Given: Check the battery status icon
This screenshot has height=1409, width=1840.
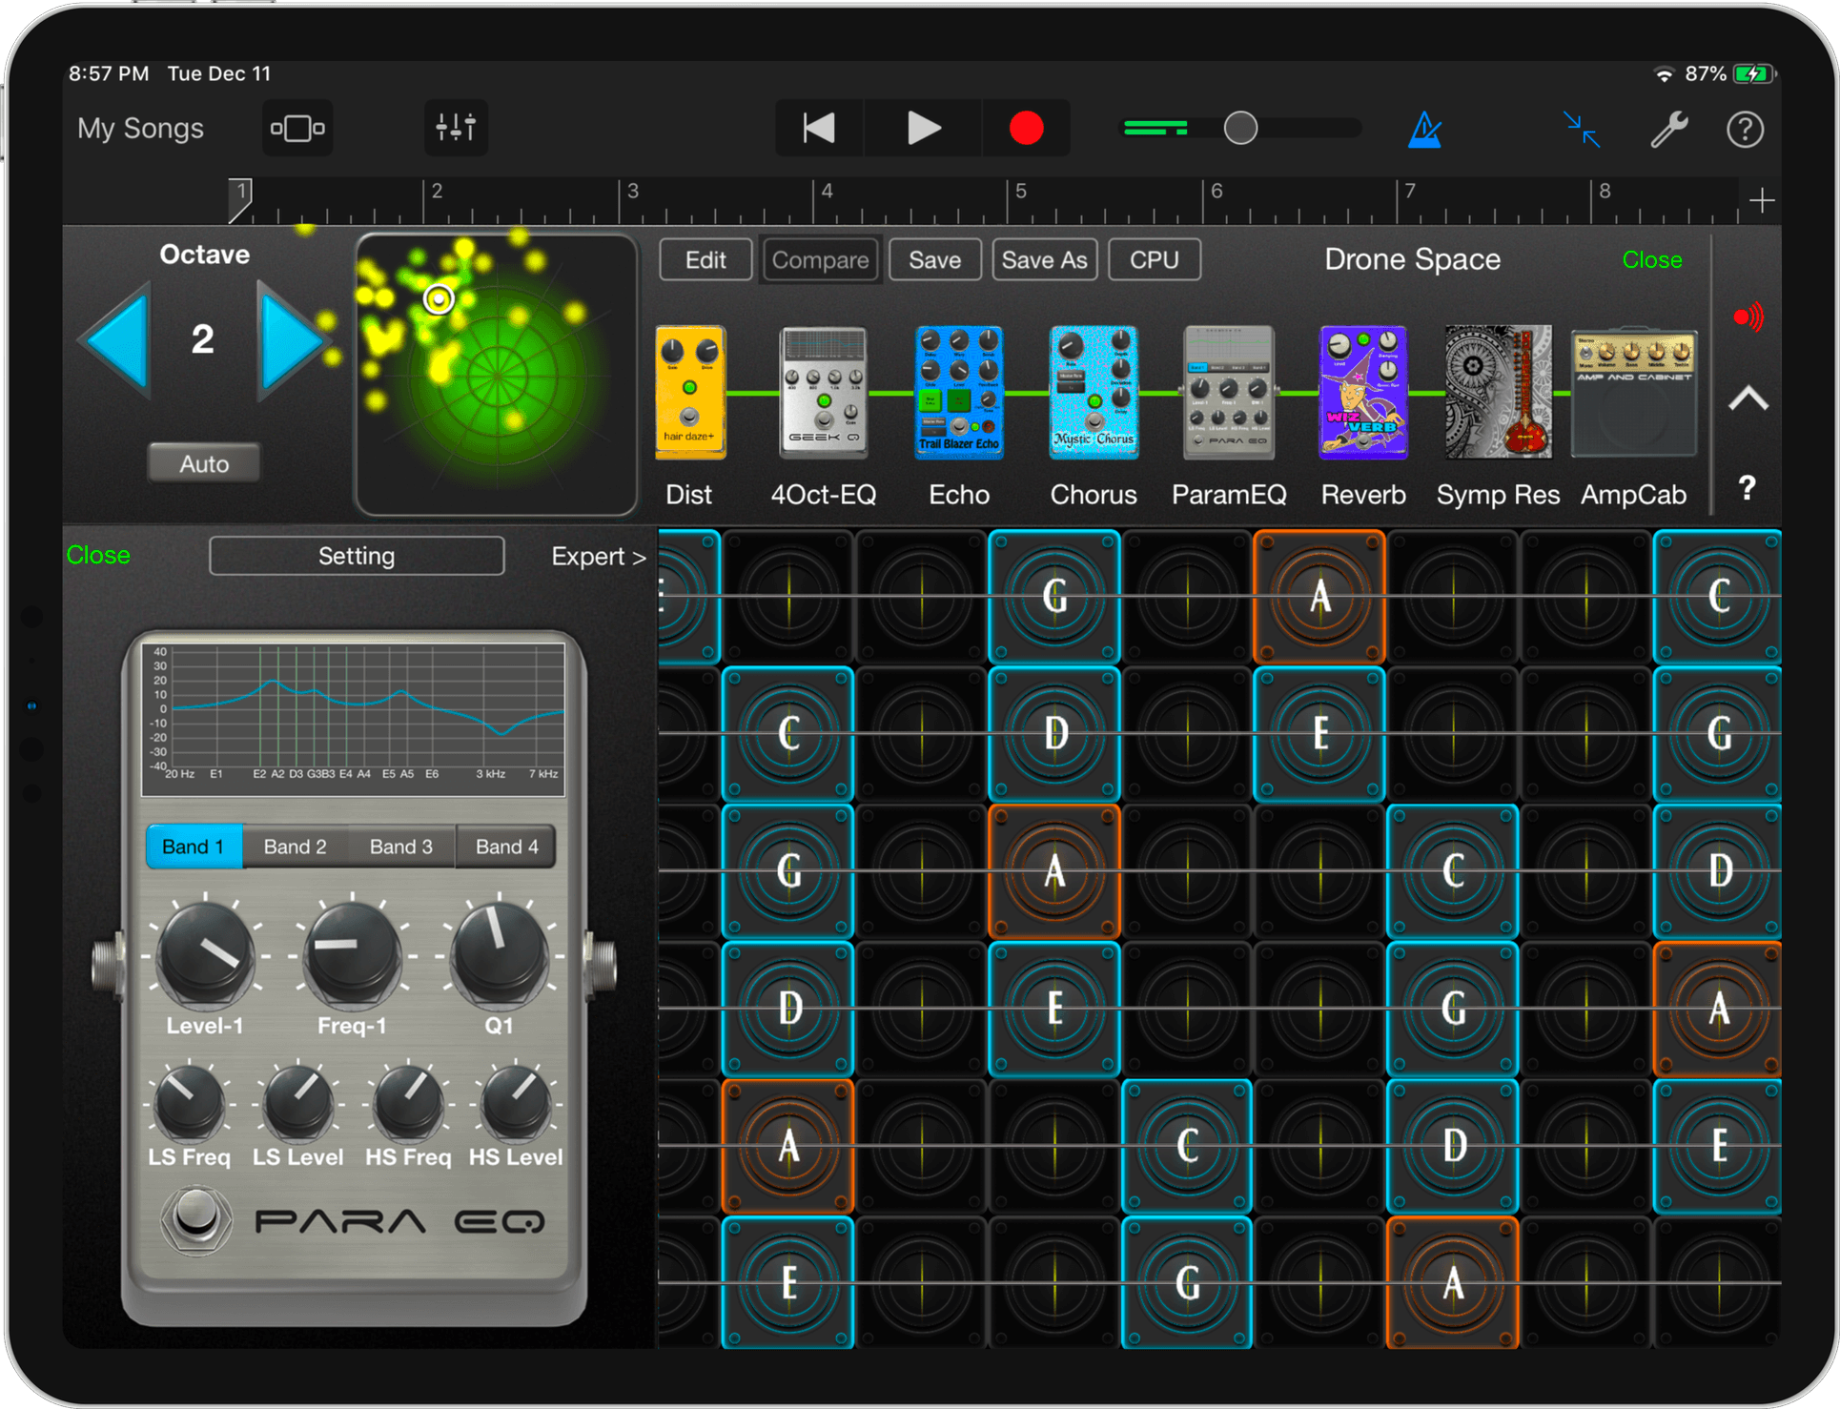Looking at the screenshot, I should coord(1753,73).
